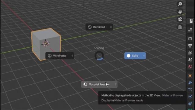Open the Particles properties tab
This screenshot has width=195, height=110.
click(190, 90)
